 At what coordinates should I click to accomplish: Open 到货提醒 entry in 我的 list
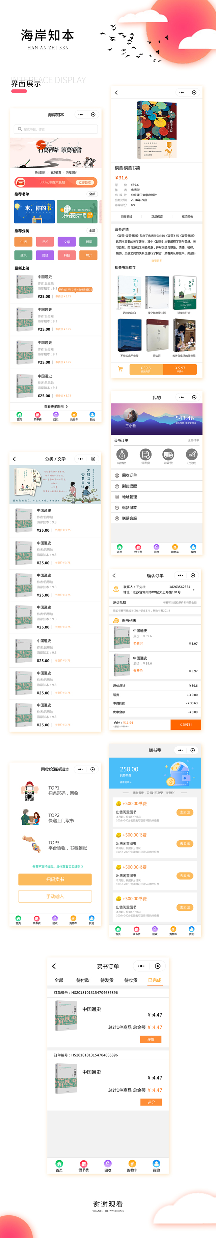tap(157, 486)
